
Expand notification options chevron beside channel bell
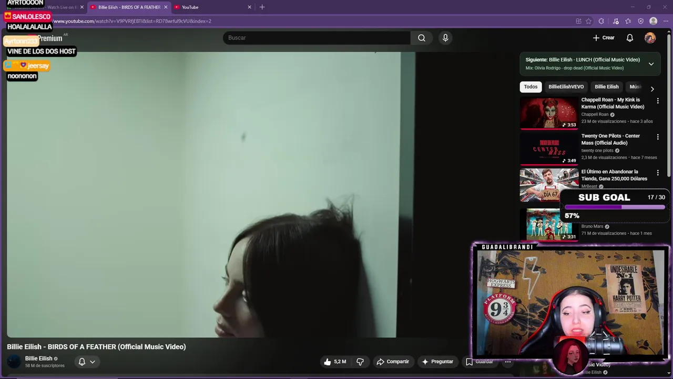tap(93, 362)
